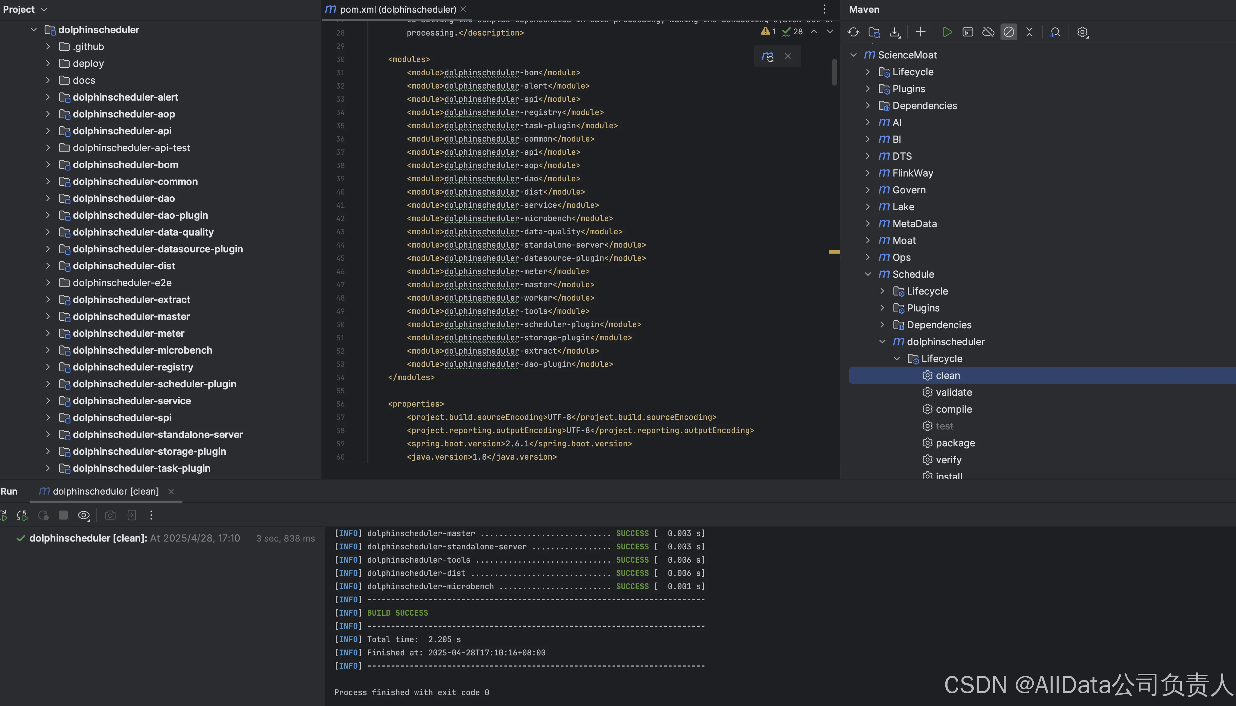Expand Ops Maven module
1236x706 pixels.
(x=868, y=258)
